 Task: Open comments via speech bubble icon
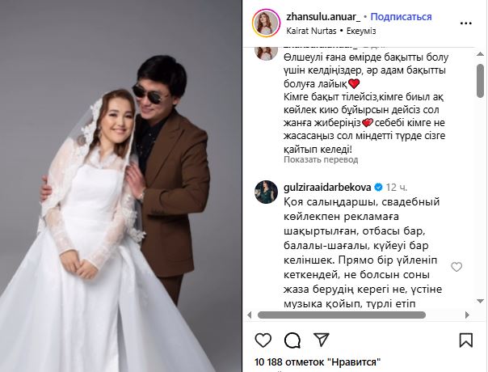point(292,340)
